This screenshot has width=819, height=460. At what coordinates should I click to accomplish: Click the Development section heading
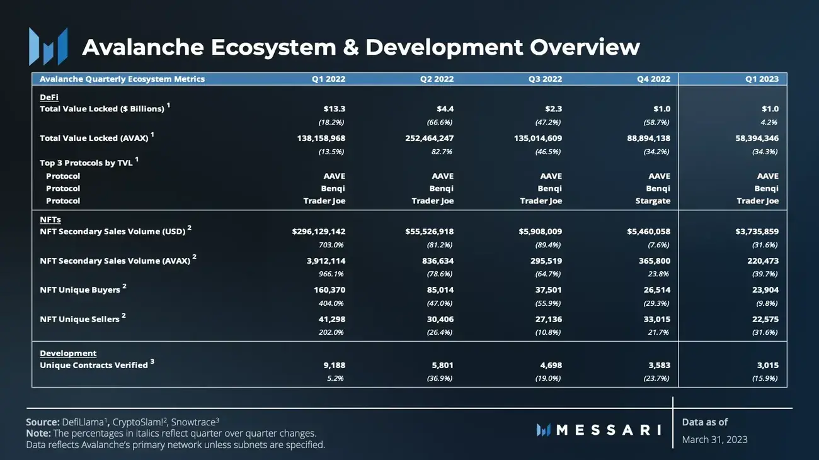tap(68, 353)
